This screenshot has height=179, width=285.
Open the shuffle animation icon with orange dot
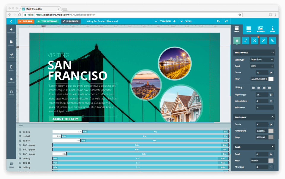tap(255, 41)
